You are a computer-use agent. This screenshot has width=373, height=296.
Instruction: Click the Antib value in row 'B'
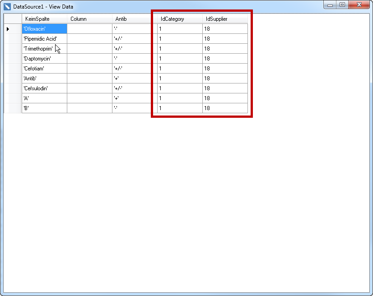click(135, 108)
